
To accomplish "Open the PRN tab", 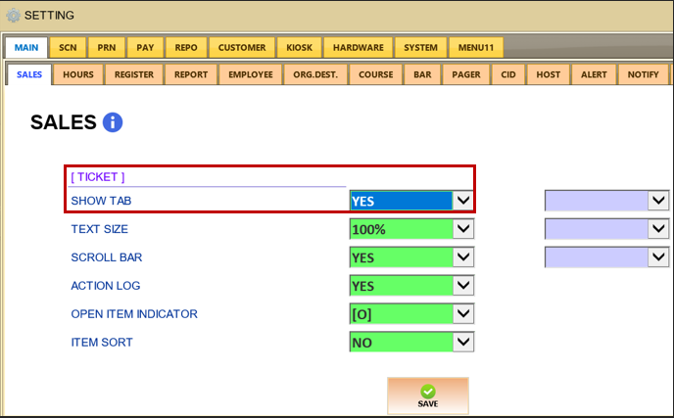I will click(104, 47).
